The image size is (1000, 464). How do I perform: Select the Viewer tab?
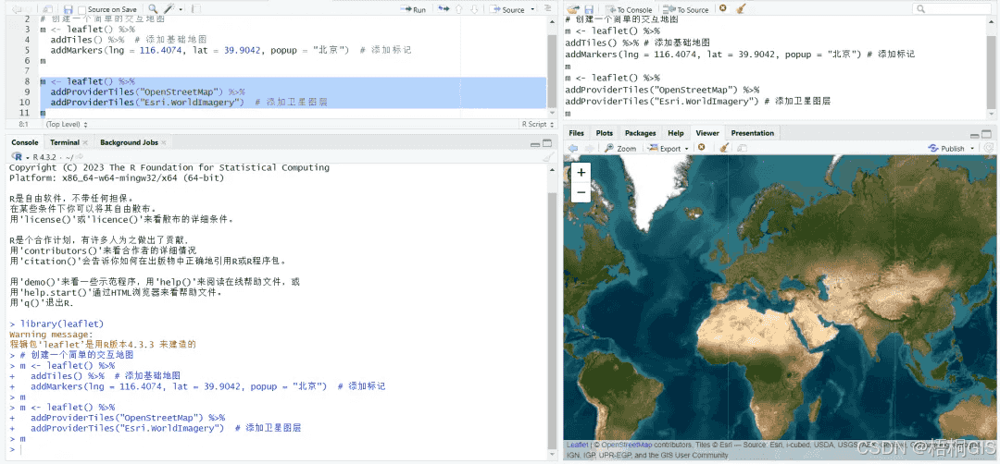pyautogui.click(x=707, y=133)
